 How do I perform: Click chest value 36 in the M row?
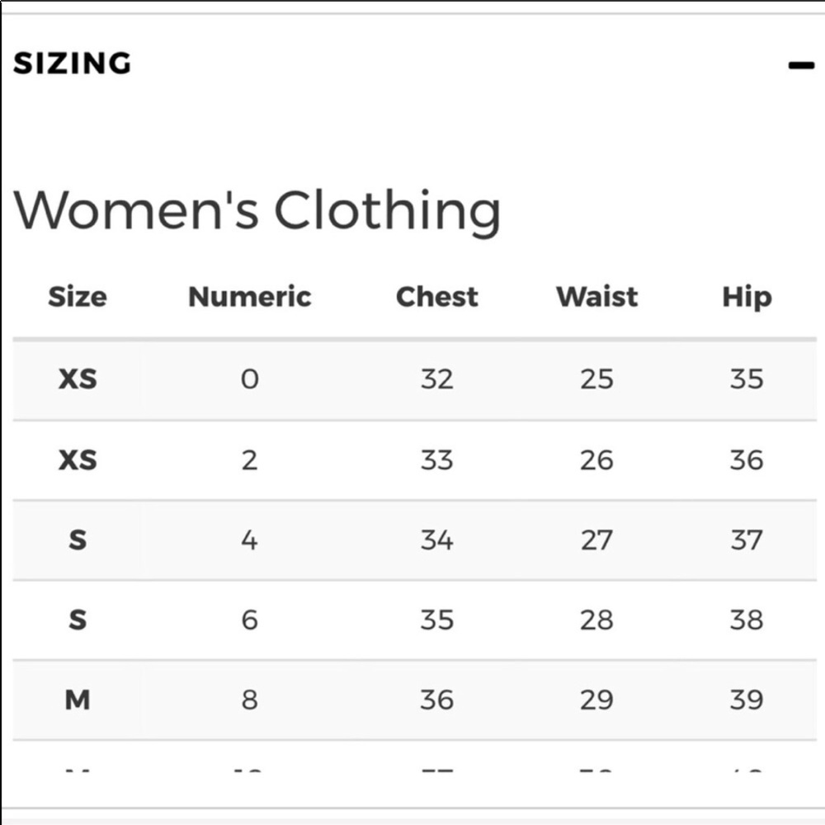437,700
